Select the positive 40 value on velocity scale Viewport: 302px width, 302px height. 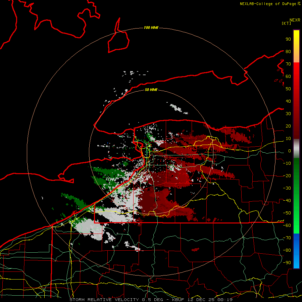[x=288, y=101]
